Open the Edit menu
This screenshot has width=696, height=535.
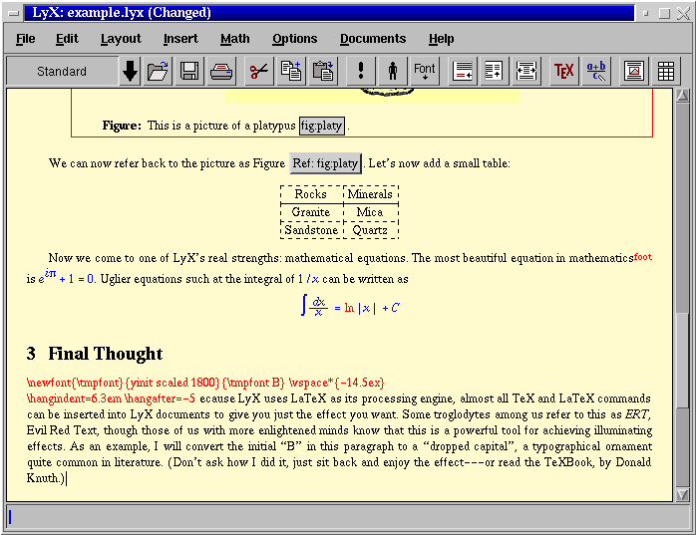point(67,39)
